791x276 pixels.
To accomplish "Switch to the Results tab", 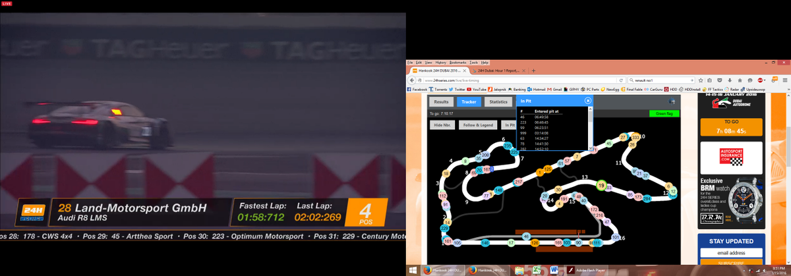I will click(441, 101).
